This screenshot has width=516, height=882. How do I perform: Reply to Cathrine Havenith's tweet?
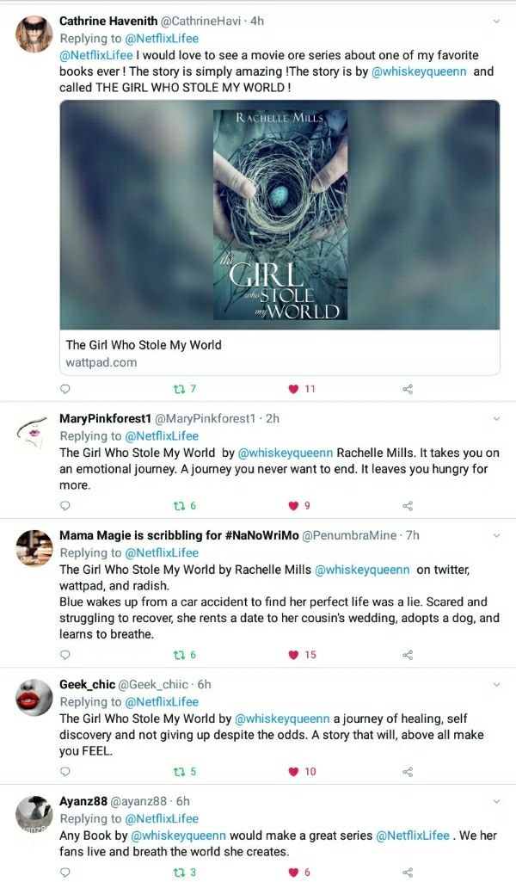[x=65, y=389]
